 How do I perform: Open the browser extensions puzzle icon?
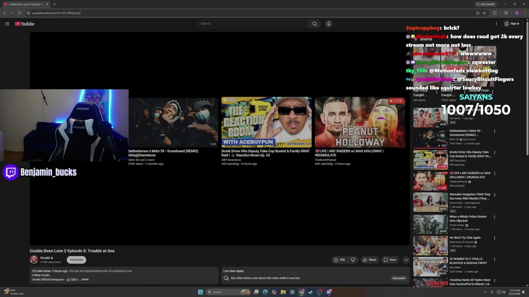495,13
